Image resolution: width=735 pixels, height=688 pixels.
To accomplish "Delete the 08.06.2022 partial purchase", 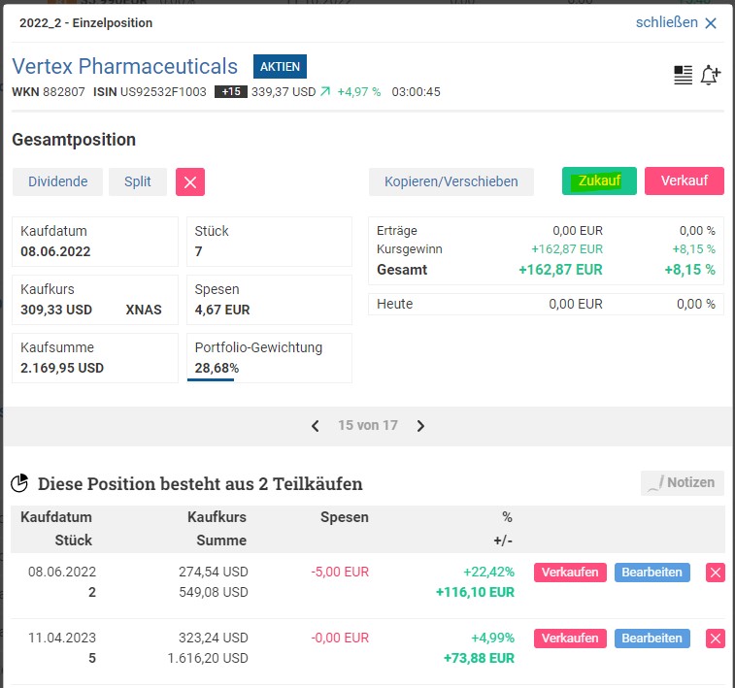I will click(716, 573).
